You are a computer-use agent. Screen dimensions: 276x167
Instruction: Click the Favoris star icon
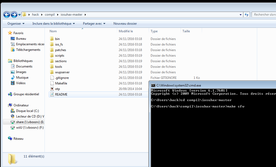point(10,33)
